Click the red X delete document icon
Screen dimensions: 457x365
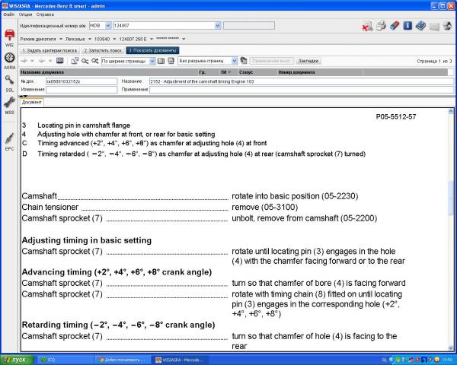pyautogui.click(x=367, y=26)
